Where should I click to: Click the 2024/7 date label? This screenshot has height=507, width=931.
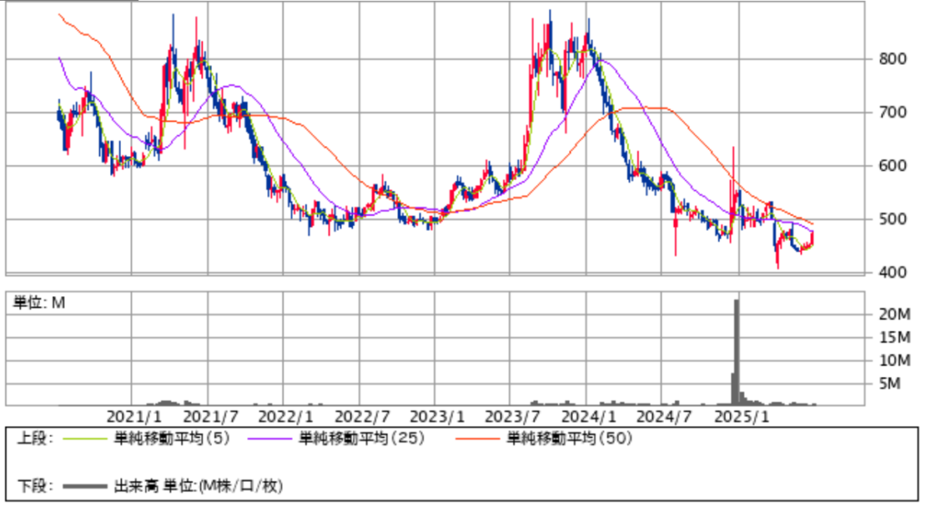[664, 417]
